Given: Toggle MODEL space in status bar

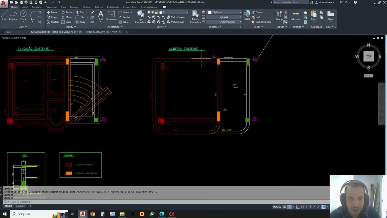Looking at the screenshot, I should [x=277, y=207].
